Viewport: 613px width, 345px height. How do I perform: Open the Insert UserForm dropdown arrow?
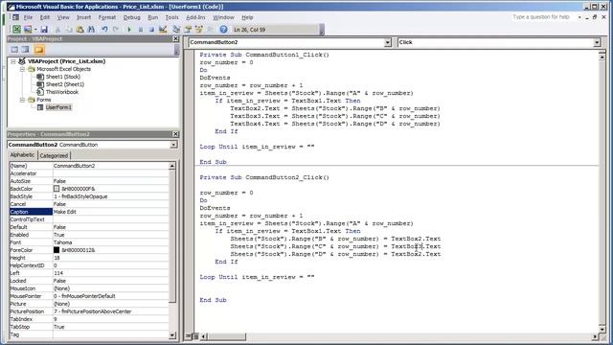click(x=35, y=30)
